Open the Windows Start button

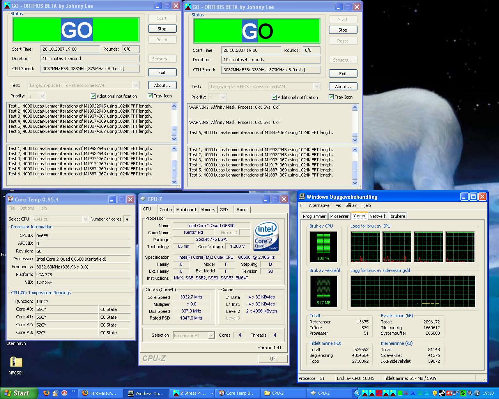pyautogui.click(x=19, y=393)
